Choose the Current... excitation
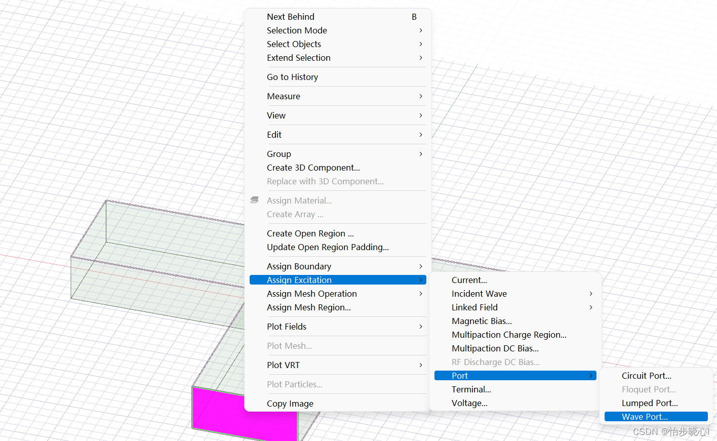 tap(515, 280)
